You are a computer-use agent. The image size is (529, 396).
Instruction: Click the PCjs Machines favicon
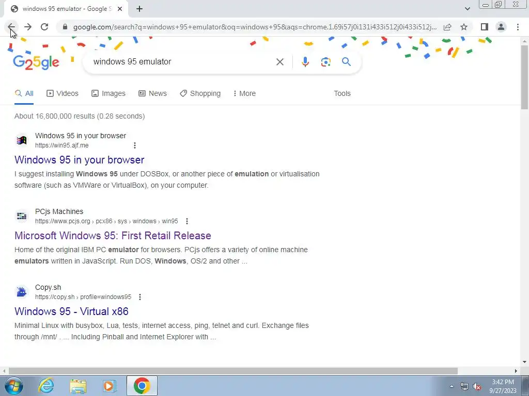22,216
